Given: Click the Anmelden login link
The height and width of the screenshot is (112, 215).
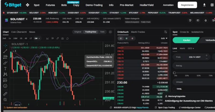Looking at the screenshot, I should [168, 5].
